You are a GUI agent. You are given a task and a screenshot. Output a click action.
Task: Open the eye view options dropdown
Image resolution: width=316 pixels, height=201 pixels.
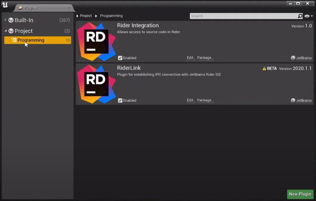point(309,16)
